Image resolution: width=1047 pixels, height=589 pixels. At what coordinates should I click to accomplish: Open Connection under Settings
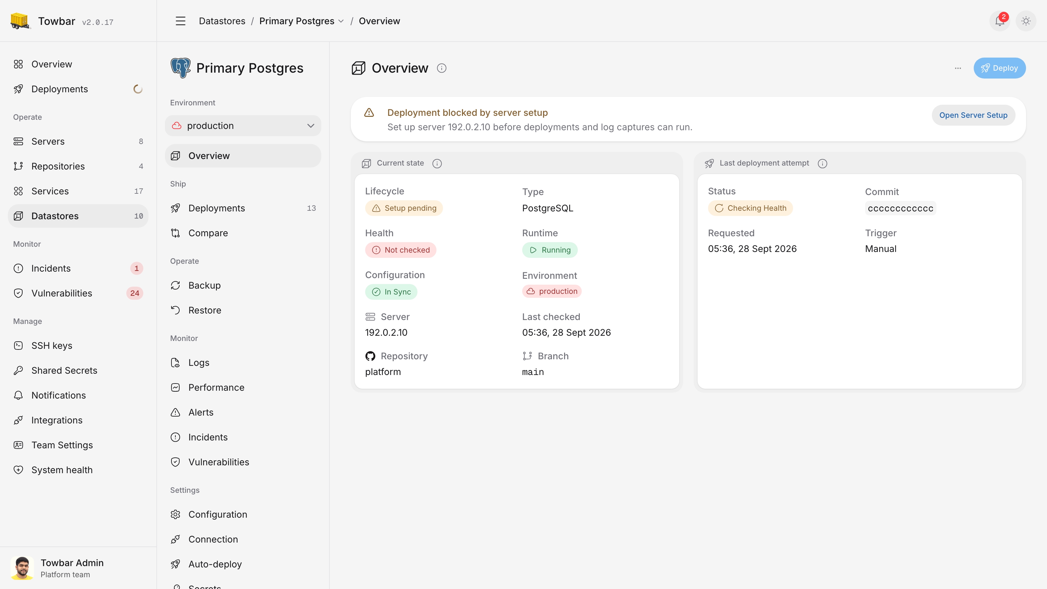click(243, 539)
